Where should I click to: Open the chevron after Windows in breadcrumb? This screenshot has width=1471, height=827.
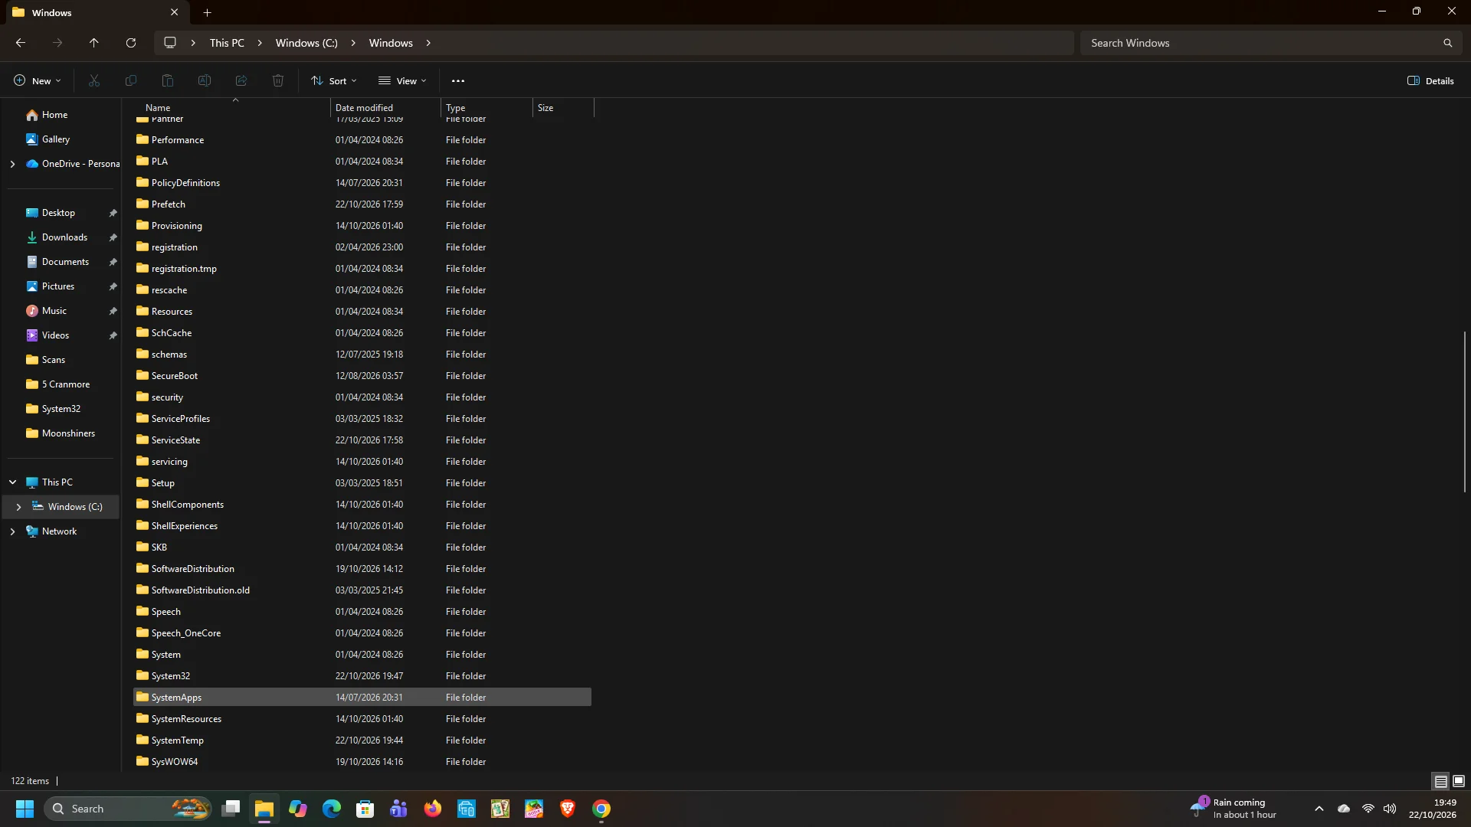[428, 43]
